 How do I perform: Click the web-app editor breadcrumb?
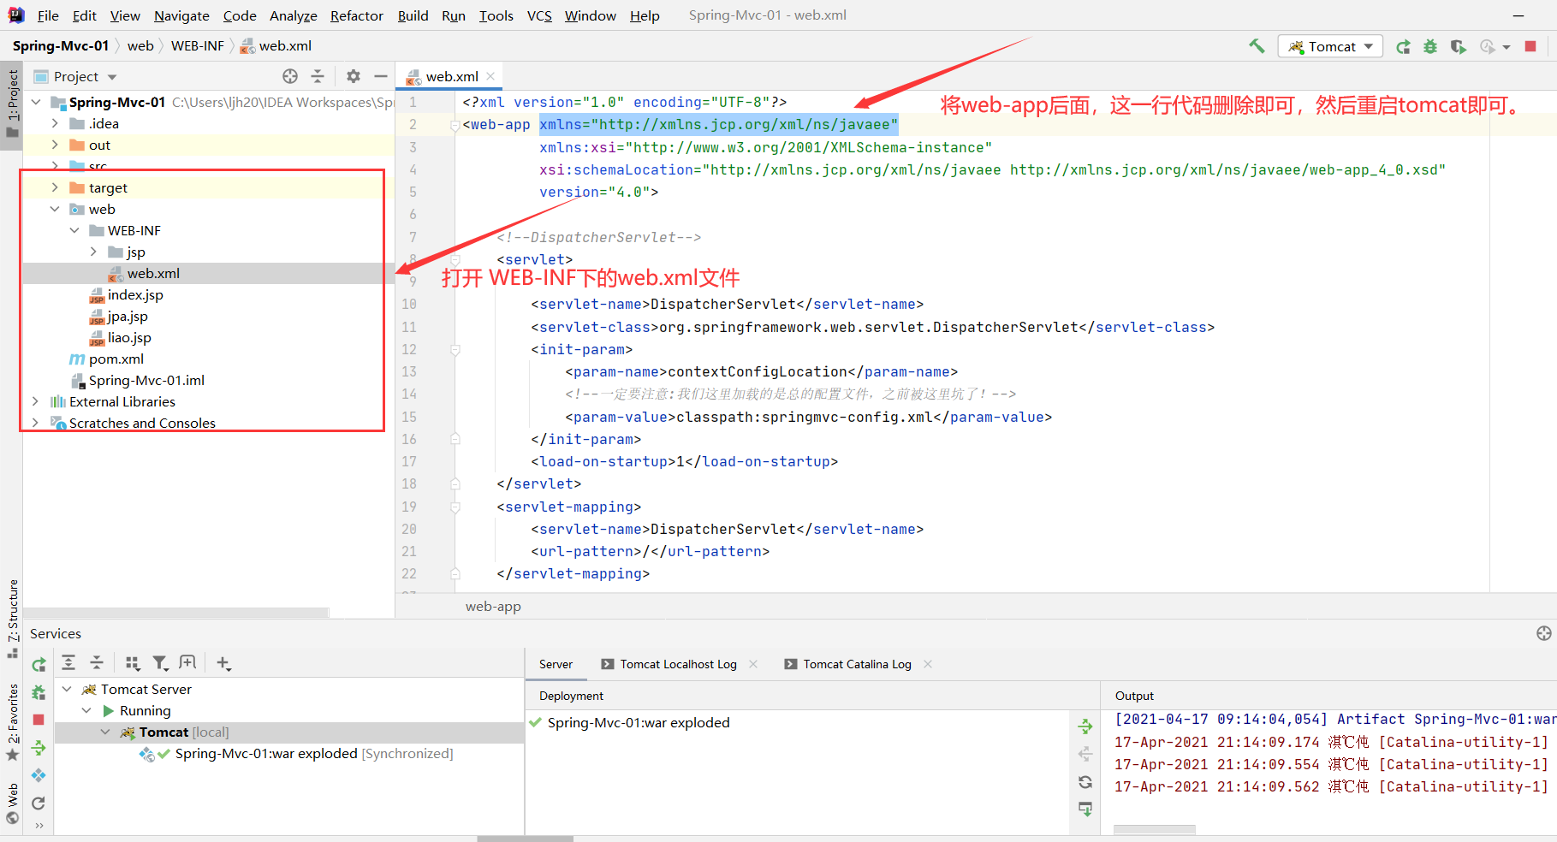pos(493,606)
